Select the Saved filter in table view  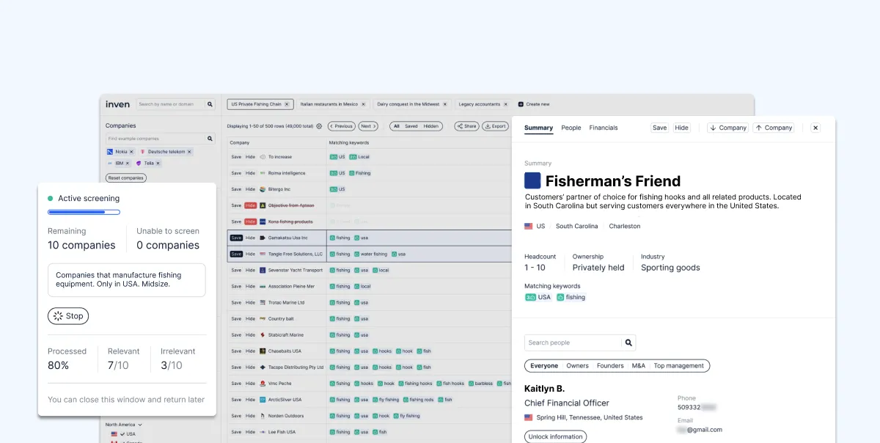[411, 126]
